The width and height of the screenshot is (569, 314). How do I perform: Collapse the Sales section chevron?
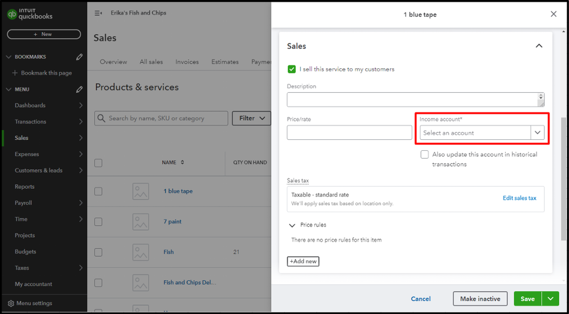[539, 46]
